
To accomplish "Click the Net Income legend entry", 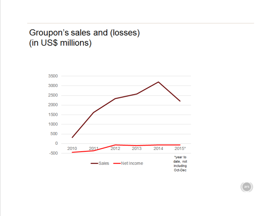I will tap(128, 164).
